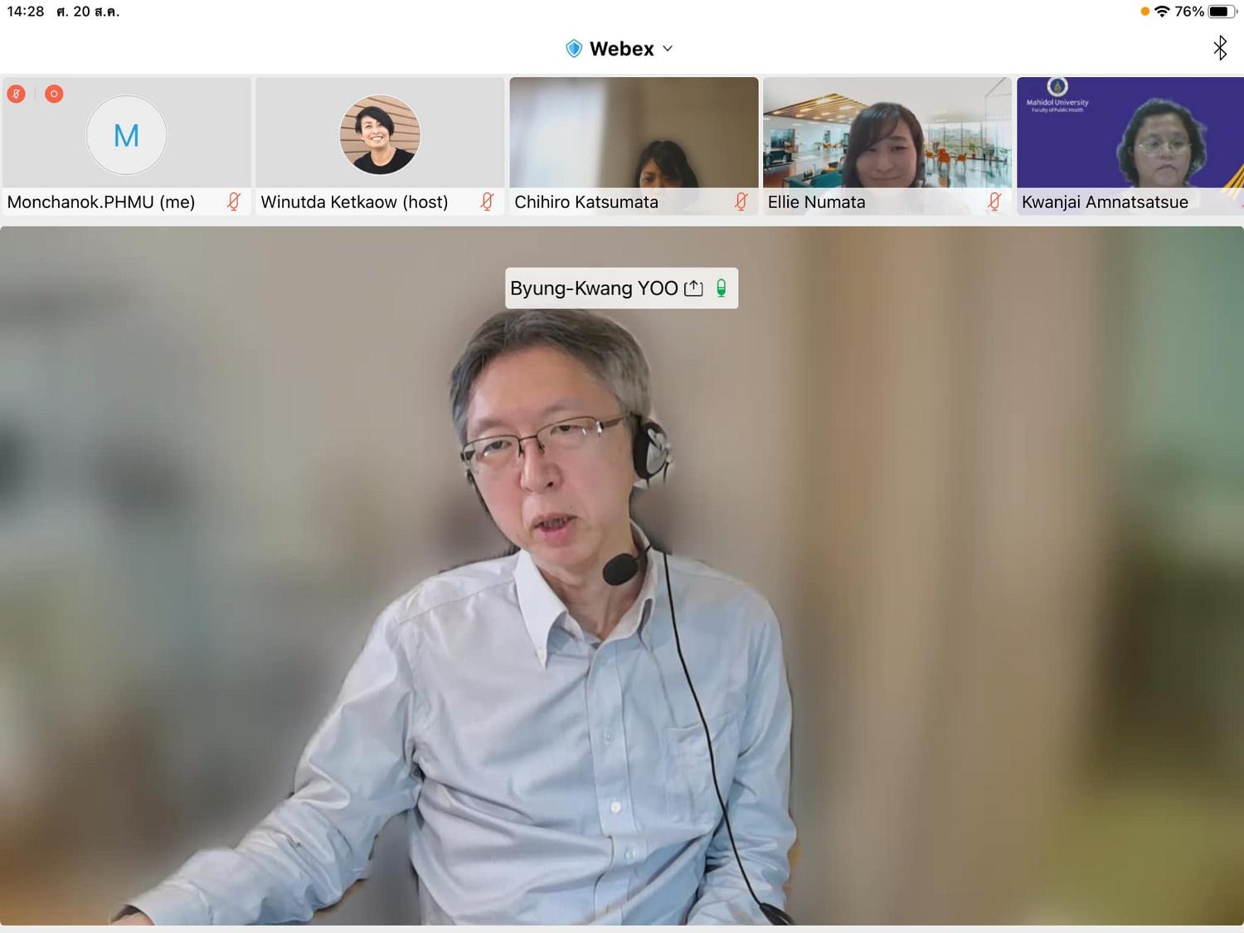Tap the battery icon in status bar
The height and width of the screenshot is (933, 1244).
1222,12
